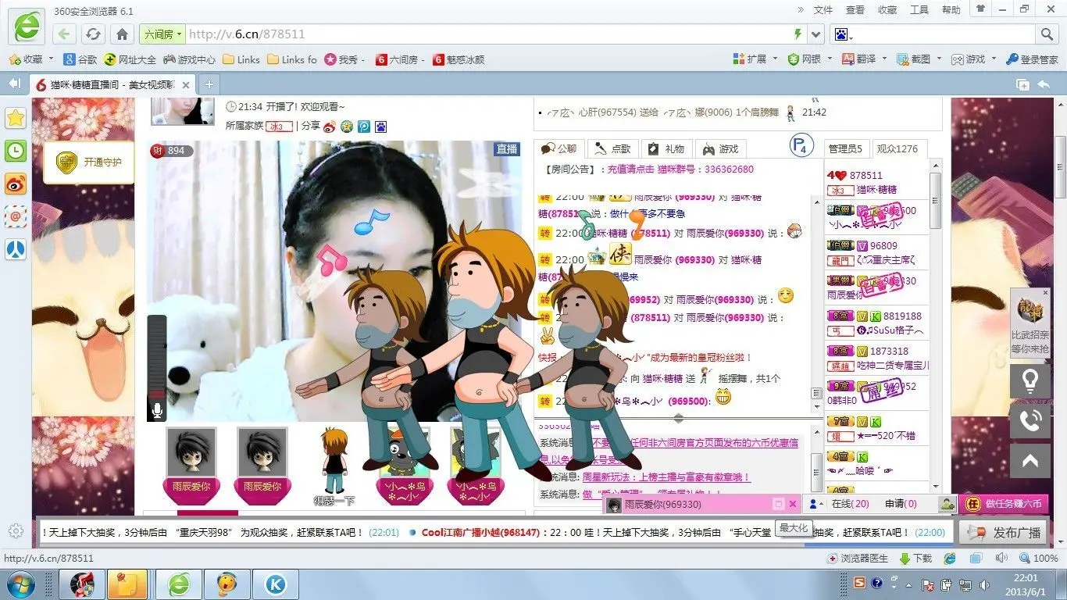
Task: Open the 网址大全 bookmark
Action: [130, 59]
